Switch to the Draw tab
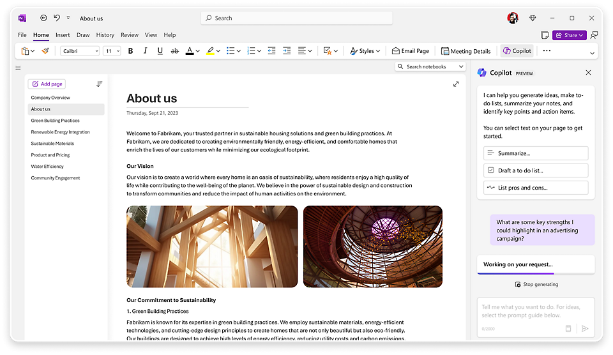The width and height of the screenshot is (613, 355). (83, 34)
